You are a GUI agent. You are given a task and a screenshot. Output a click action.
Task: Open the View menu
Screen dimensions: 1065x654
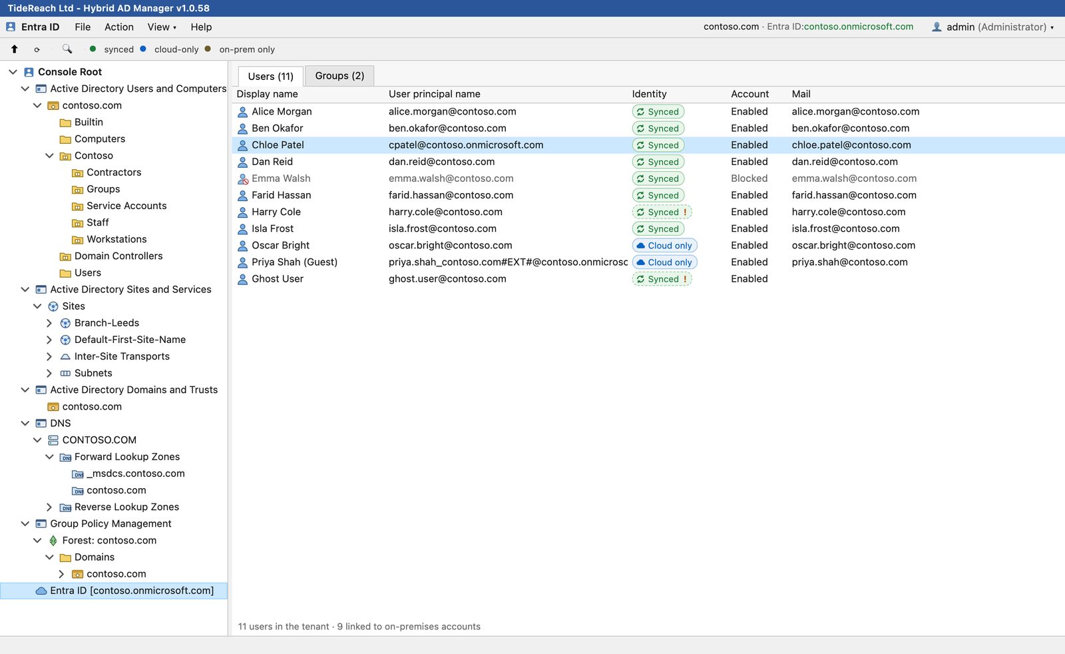[162, 27]
